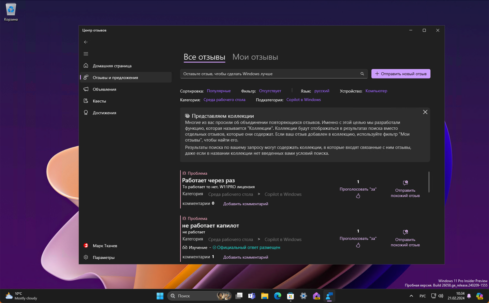The height and width of the screenshot is (303, 489).
Task: Open the Устройство dropdown showing Компьютер
Action: [376, 91]
